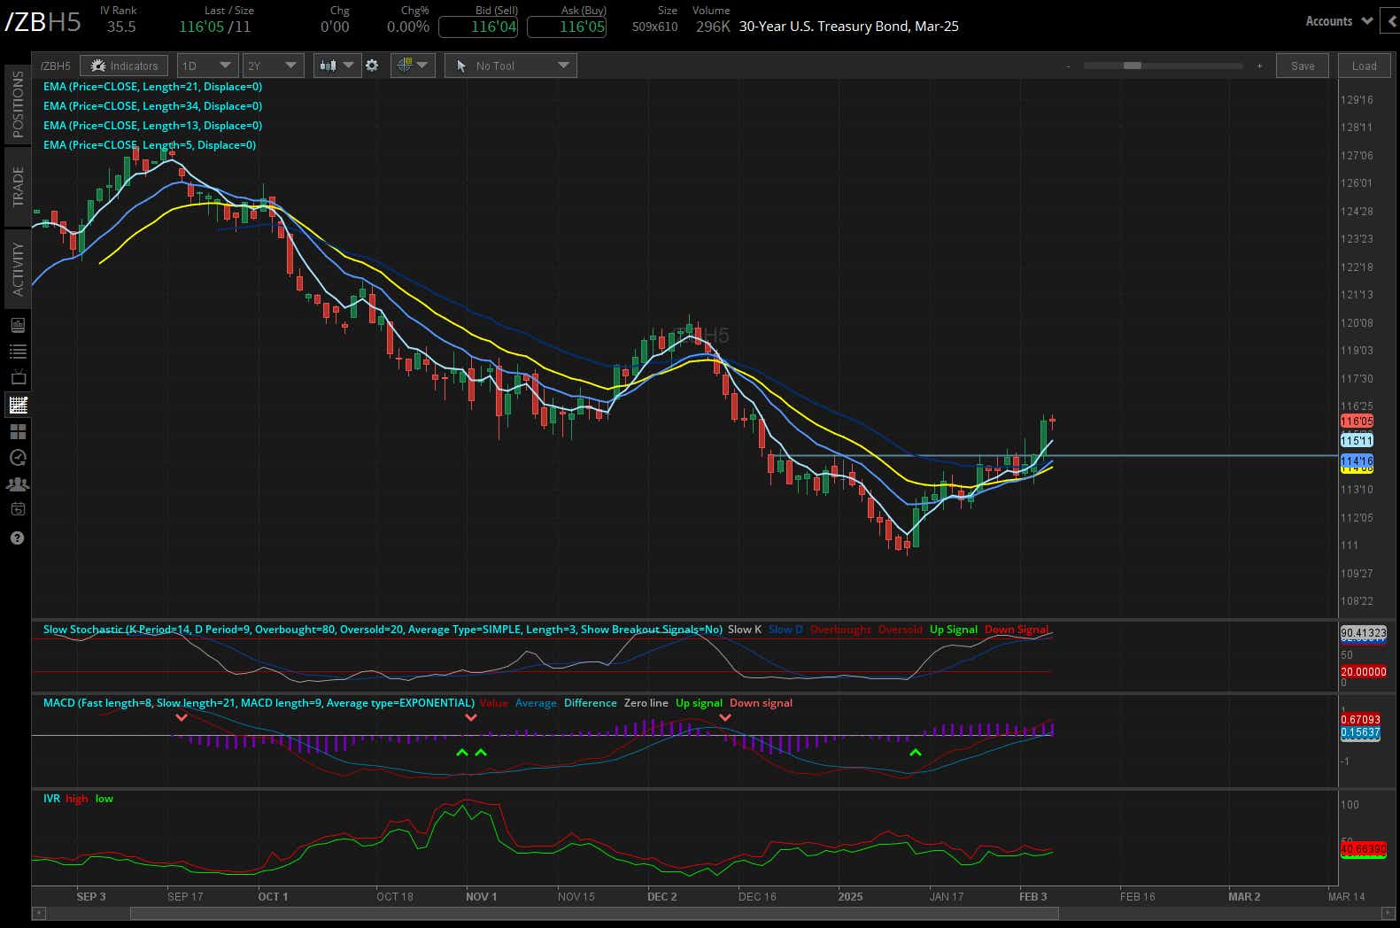
Task: Collapse the right panel with arrow
Action: 1392,21
